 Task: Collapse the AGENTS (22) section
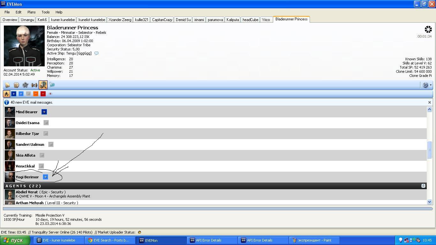pos(423,186)
